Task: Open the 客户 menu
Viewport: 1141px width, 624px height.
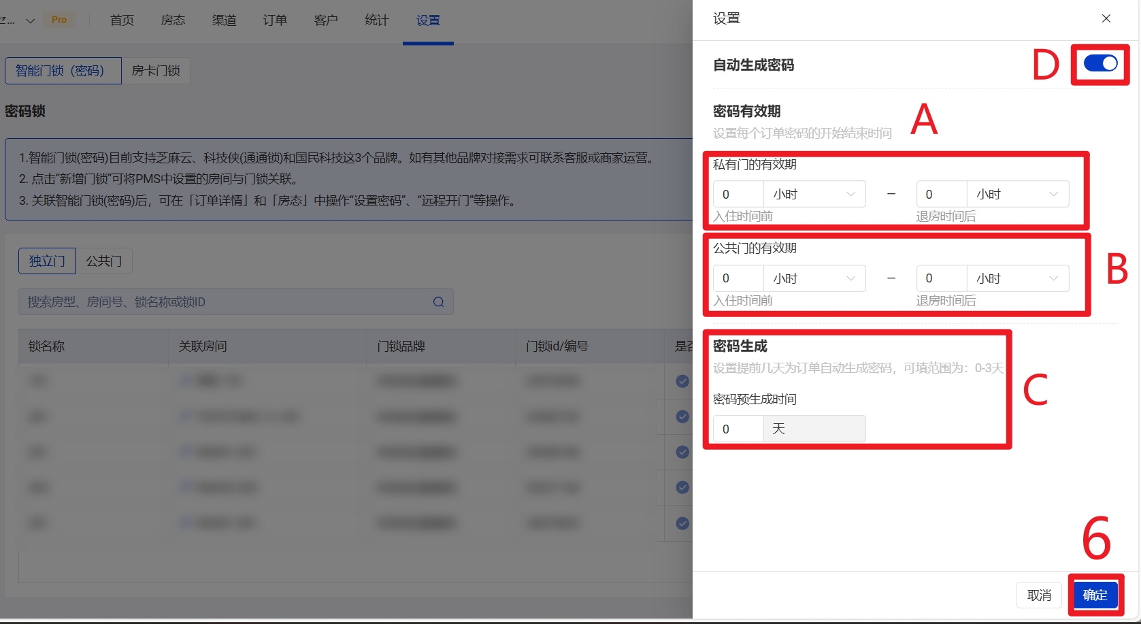Action: [326, 20]
